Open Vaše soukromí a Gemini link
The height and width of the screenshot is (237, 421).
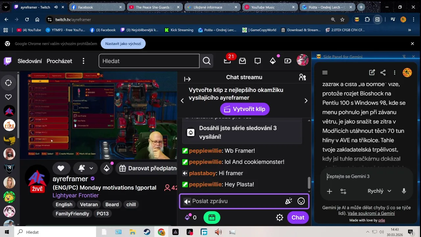371,213
